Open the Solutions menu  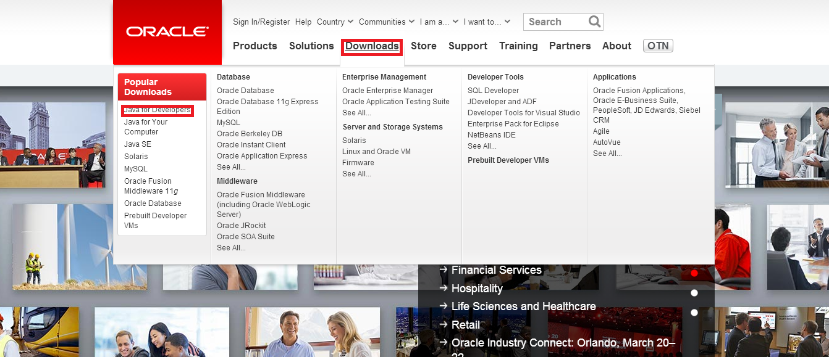311,46
